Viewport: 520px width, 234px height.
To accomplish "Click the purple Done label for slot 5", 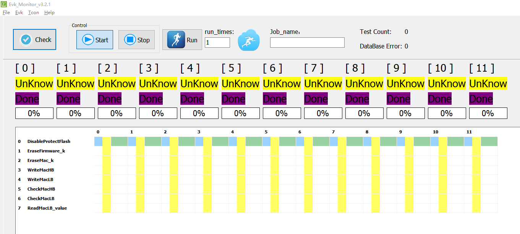I will (x=233, y=99).
